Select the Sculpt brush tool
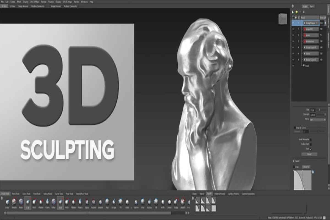The image size is (330, 220). (7, 202)
